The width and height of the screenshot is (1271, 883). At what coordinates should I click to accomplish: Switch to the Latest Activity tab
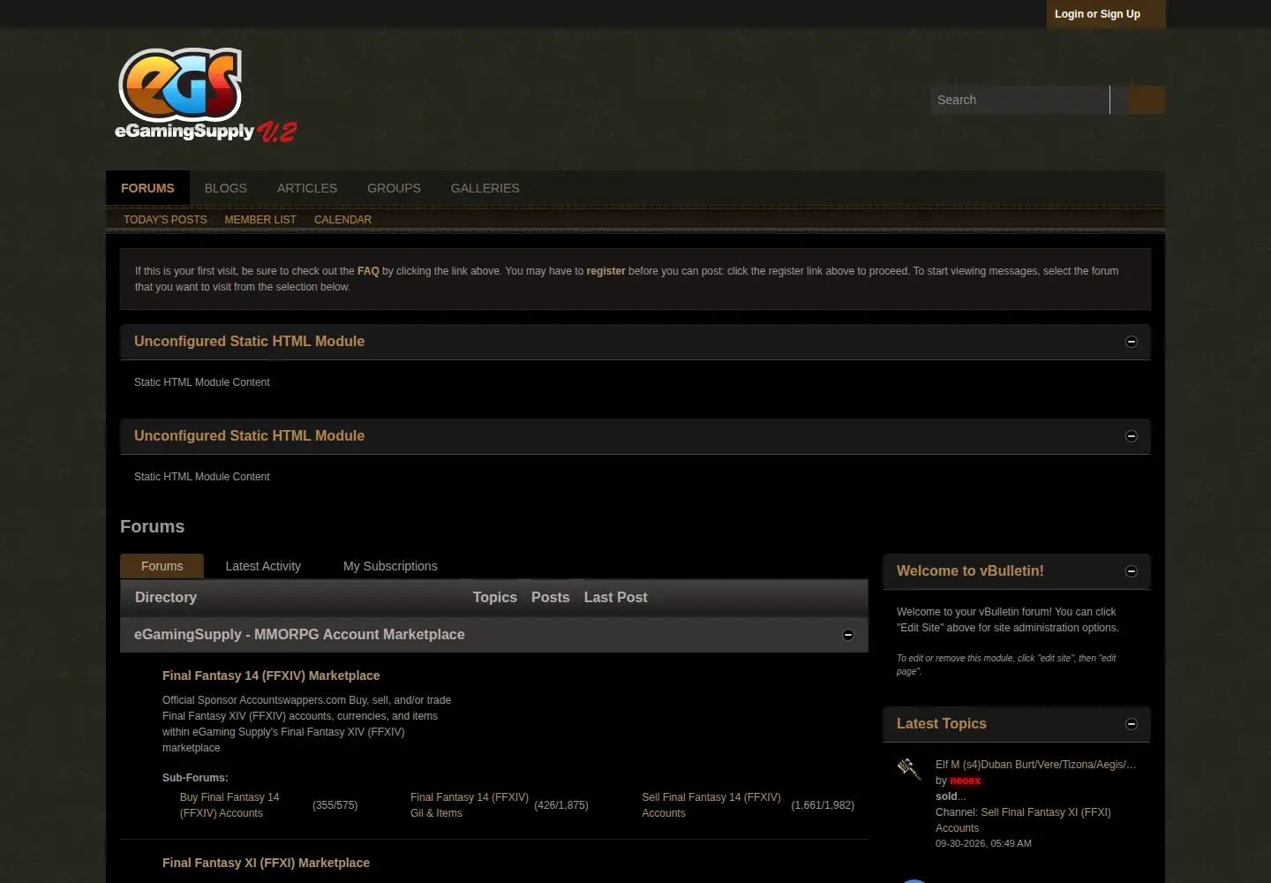[263, 566]
